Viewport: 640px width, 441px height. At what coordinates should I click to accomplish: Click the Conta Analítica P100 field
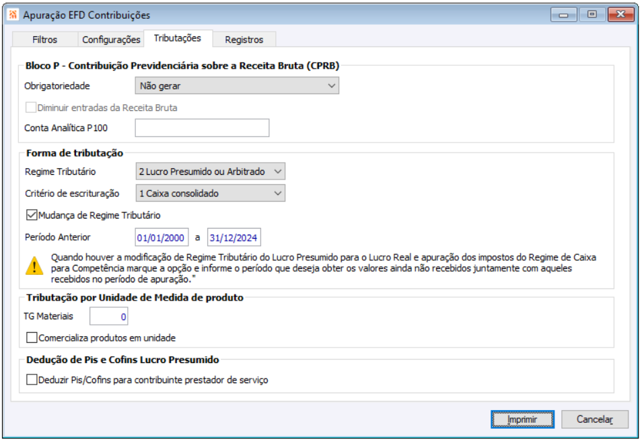[x=202, y=128]
